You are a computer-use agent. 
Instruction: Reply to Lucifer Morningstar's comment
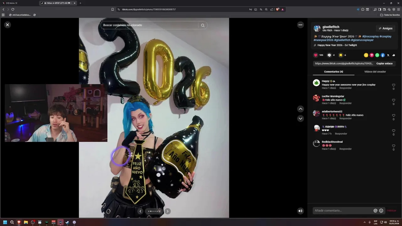pos(345,103)
